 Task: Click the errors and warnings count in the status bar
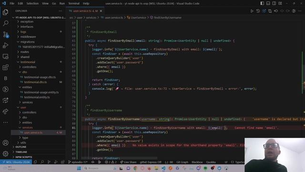[111, 162]
